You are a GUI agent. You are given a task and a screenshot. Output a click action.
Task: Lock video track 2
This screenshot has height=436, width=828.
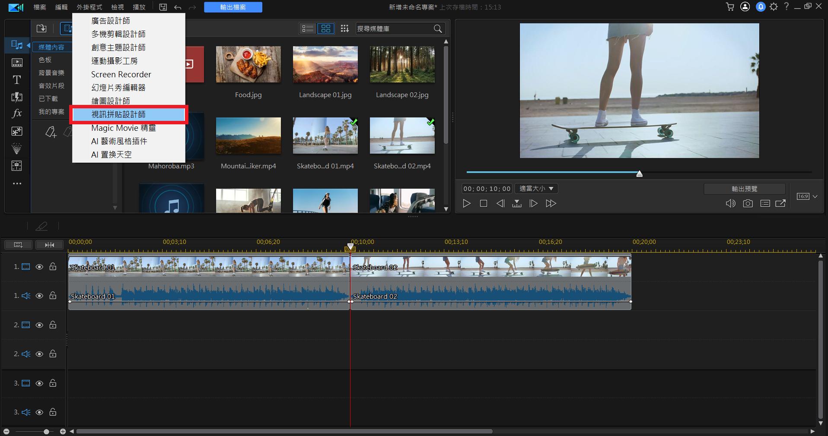pos(53,325)
